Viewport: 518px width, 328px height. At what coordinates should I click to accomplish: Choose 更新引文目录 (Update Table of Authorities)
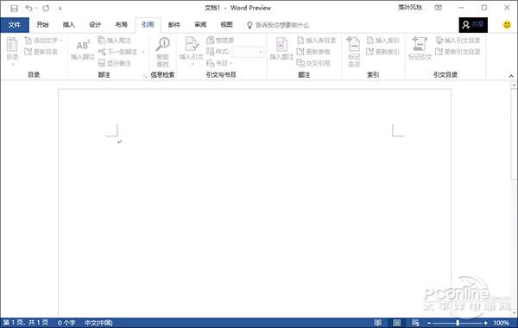[458, 52]
